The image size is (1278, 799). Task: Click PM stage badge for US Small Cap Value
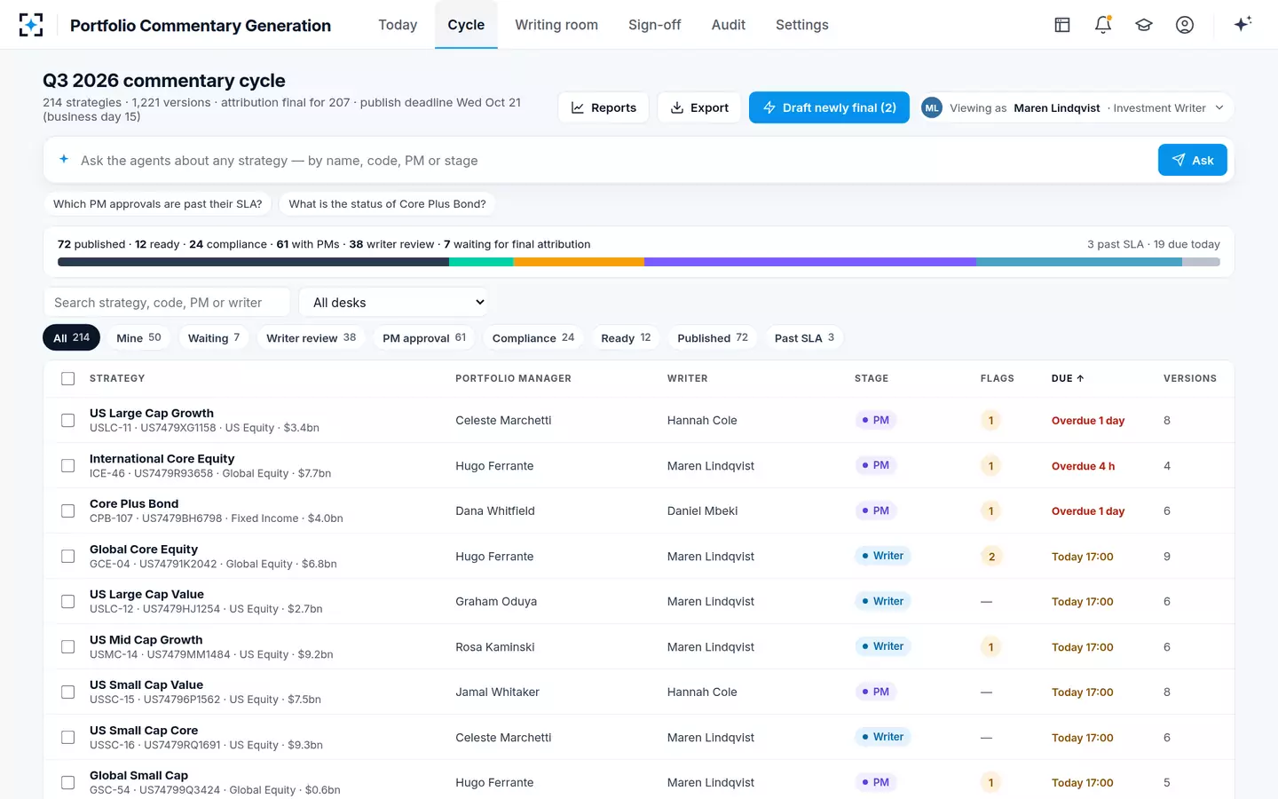pyautogui.click(x=875, y=692)
